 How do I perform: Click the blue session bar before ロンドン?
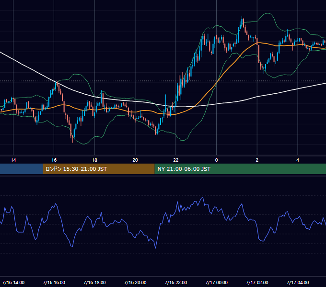(22, 169)
